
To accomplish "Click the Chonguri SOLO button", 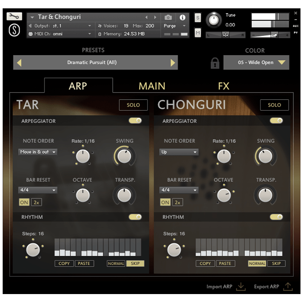I will [274, 105].
